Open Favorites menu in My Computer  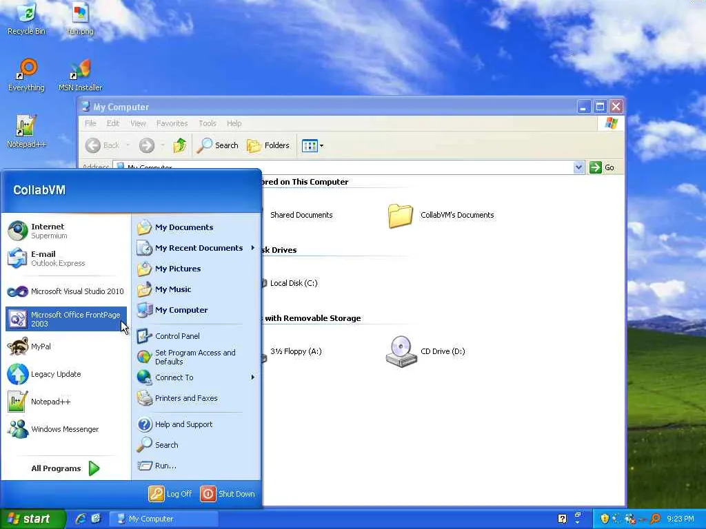172,123
